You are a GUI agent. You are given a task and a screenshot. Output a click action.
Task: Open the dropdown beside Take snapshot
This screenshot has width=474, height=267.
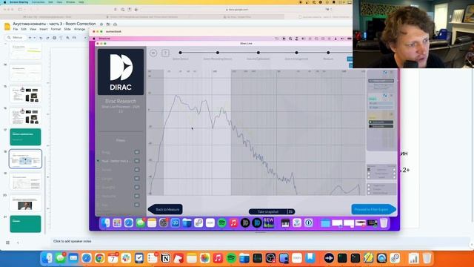coord(291,211)
